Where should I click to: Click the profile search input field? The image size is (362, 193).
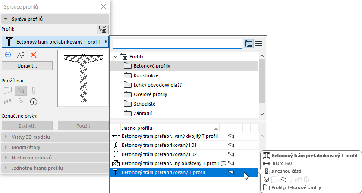pyautogui.click(x=177, y=44)
